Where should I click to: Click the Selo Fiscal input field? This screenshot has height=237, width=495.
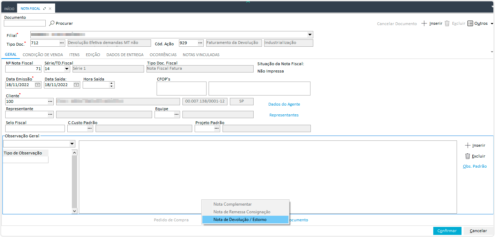[35, 129]
